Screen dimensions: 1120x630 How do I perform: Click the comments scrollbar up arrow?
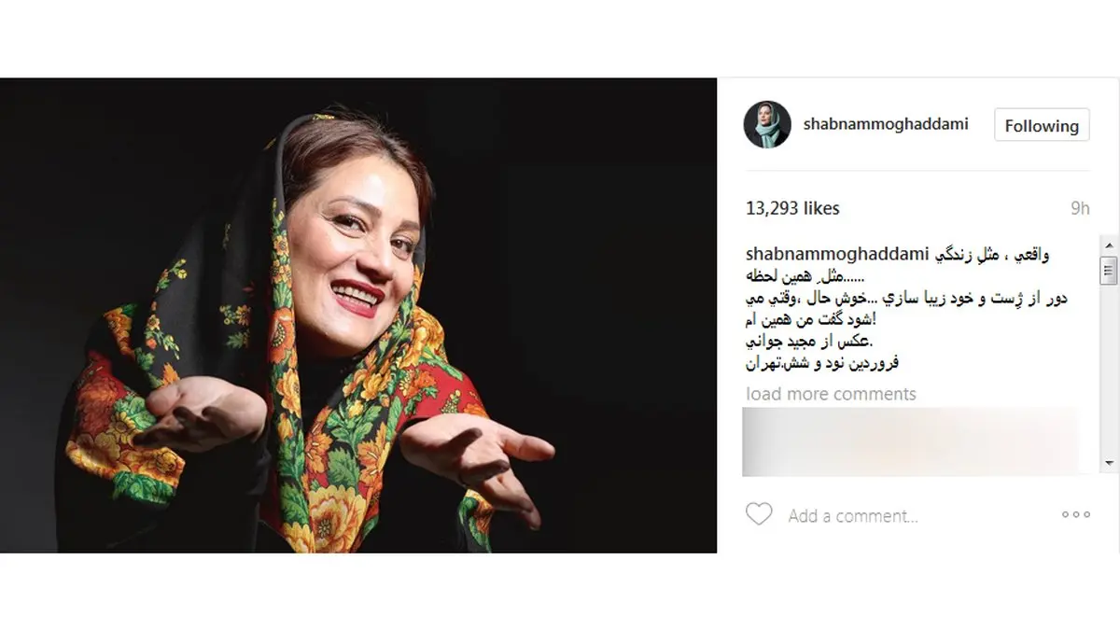coord(1109,243)
